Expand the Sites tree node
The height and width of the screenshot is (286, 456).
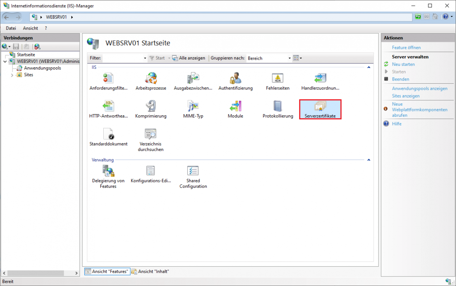[12, 75]
